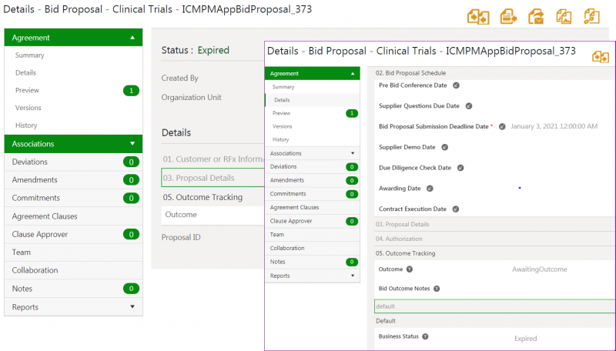The height and width of the screenshot is (351, 616).
Task: Click the compare documents icon in top toolbar
Action: tap(478, 17)
